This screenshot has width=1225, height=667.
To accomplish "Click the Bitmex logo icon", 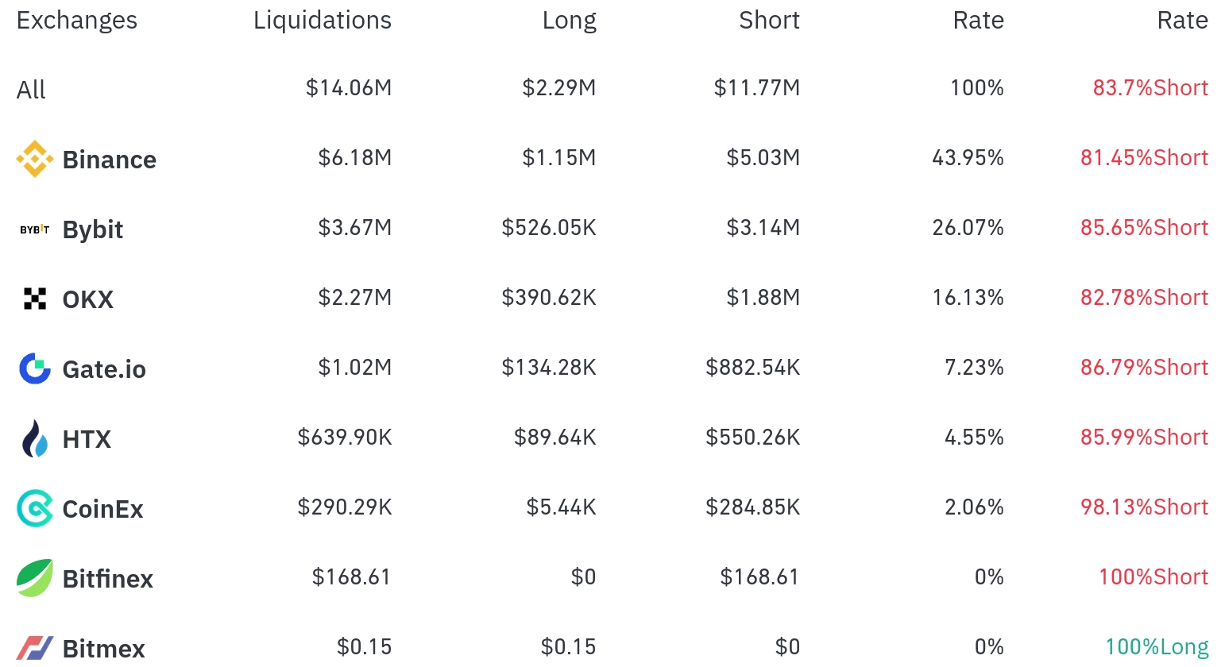I will tap(35, 648).
